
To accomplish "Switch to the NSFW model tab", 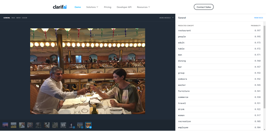I will click(x=19, y=18).
